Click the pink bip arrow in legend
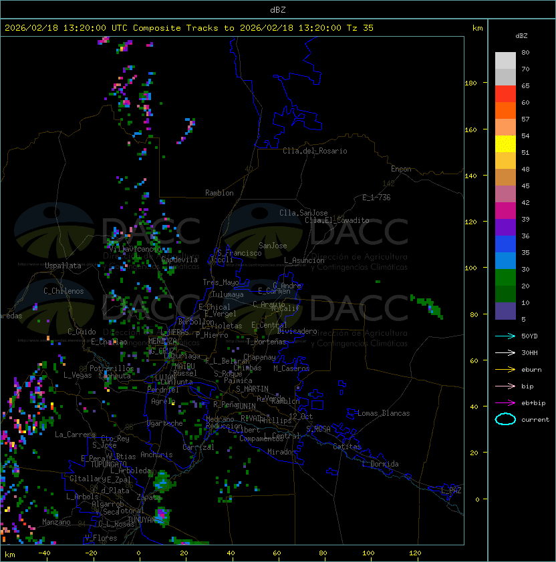This screenshot has width=556, height=562. click(505, 386)
